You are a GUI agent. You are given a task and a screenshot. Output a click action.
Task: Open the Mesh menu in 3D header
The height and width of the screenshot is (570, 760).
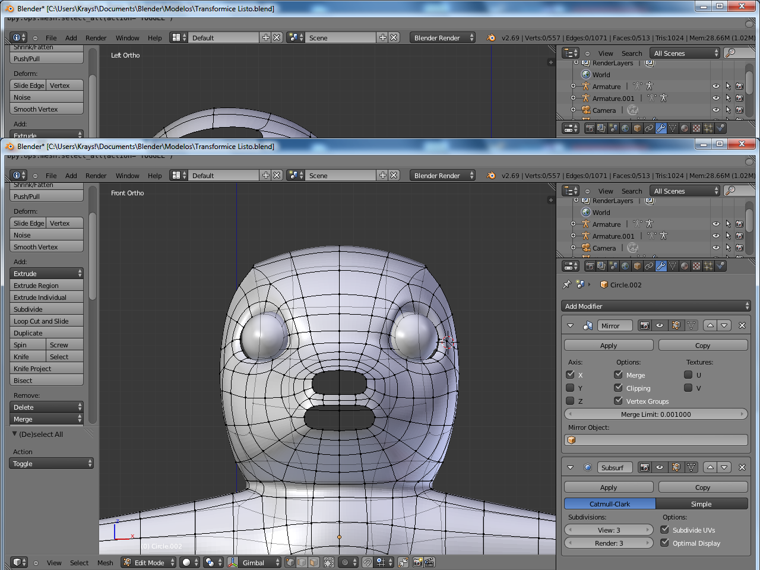tap(105, 563)
